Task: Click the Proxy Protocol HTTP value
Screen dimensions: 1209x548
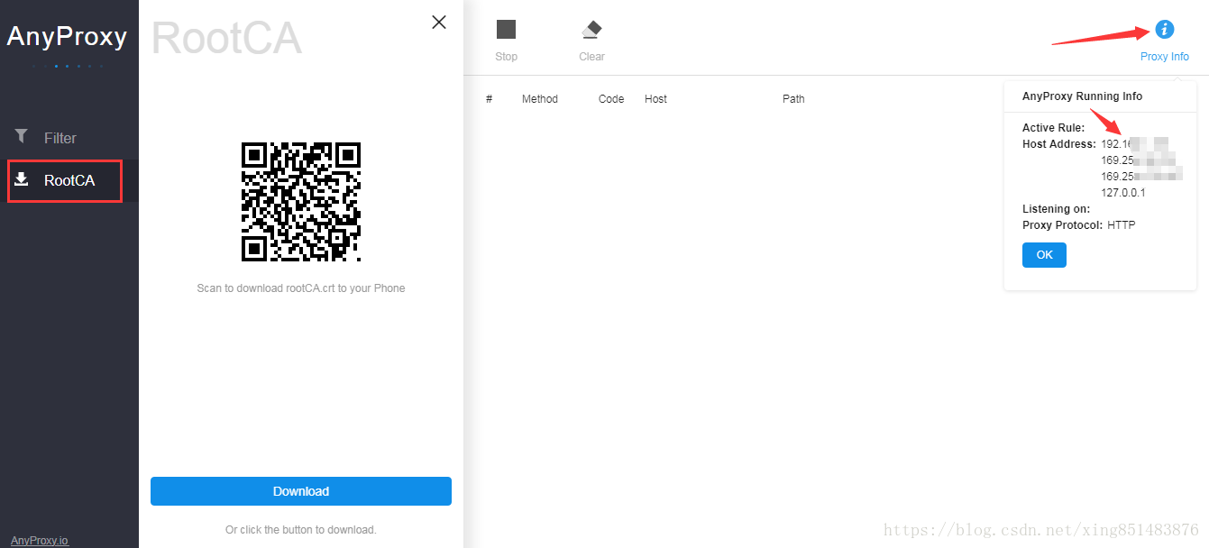Action: click(x=1121, y=225)
